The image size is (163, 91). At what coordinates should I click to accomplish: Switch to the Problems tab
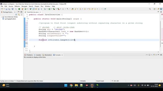29,55
